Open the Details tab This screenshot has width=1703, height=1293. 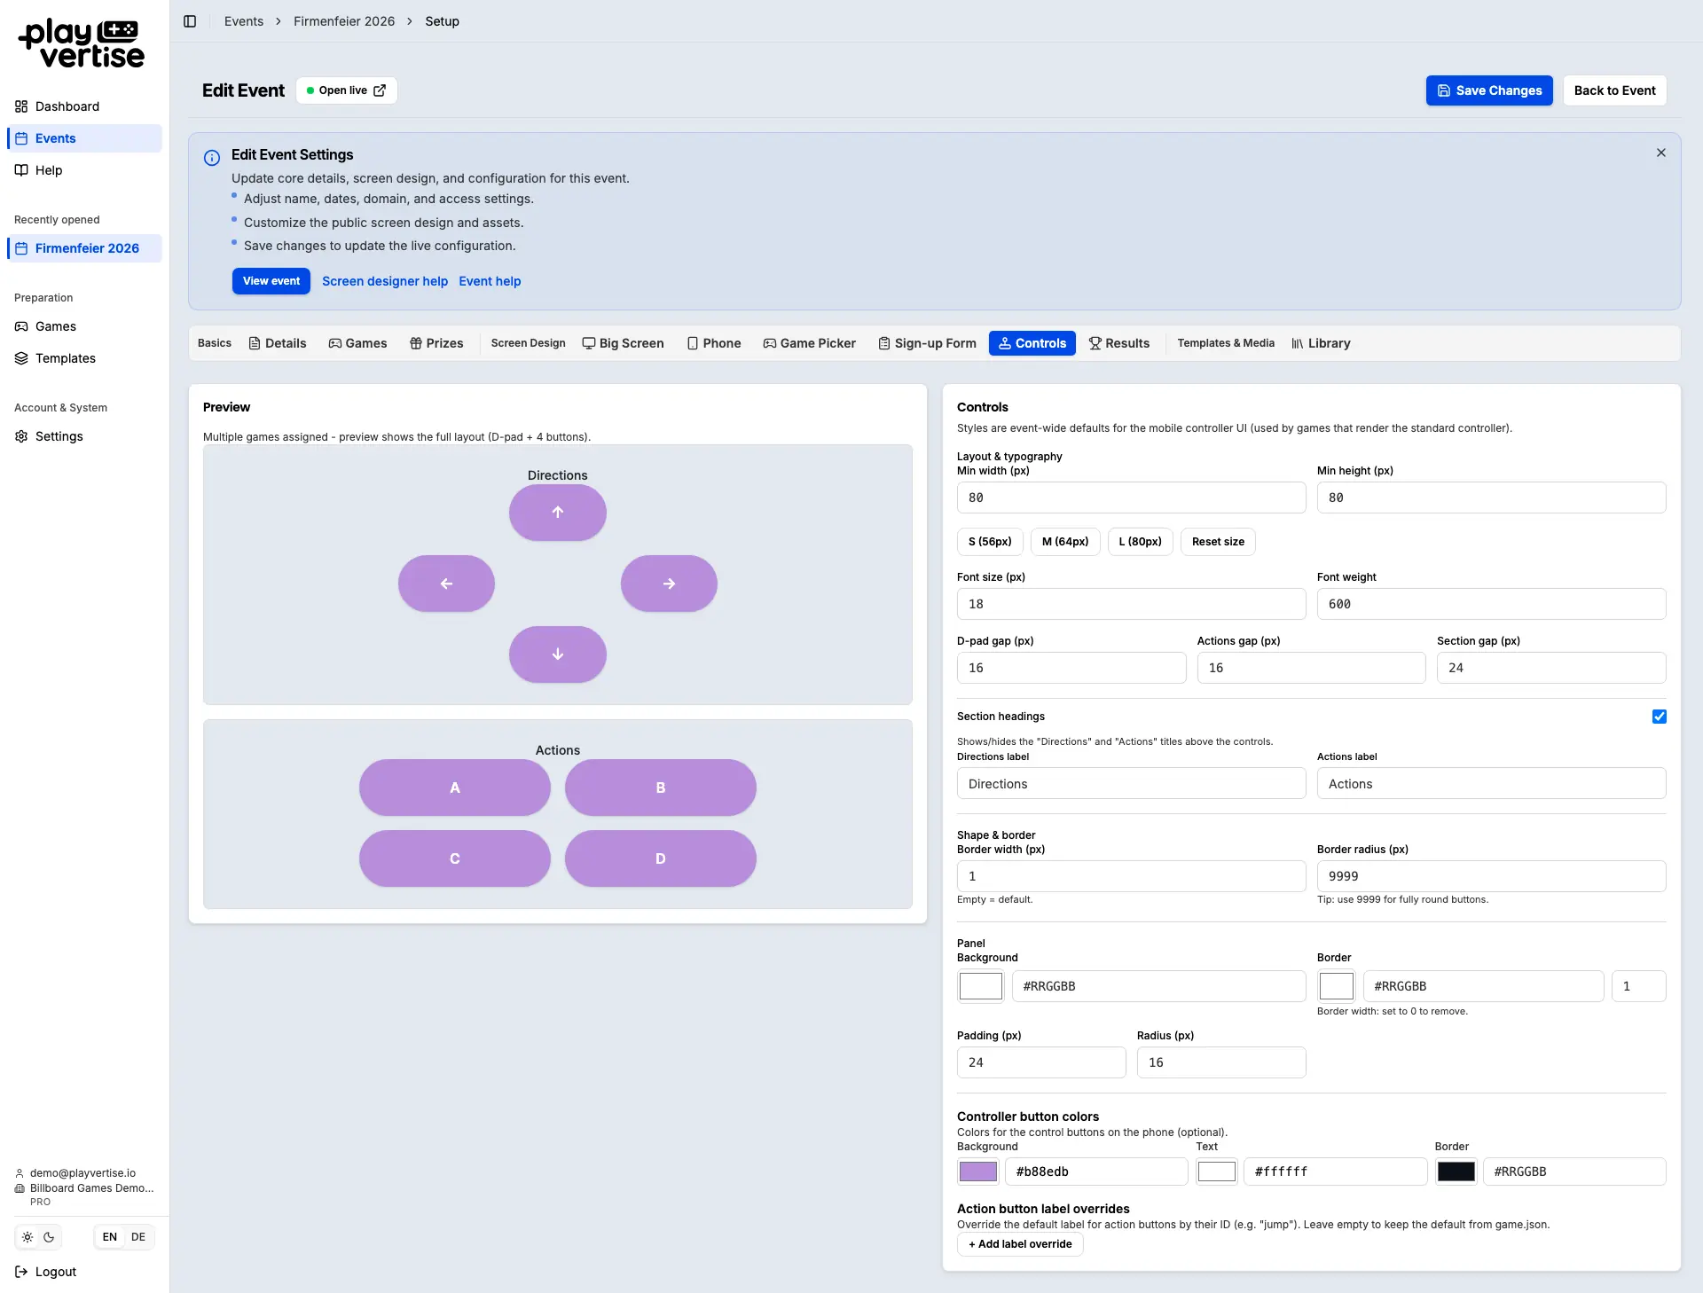[278, 343]
